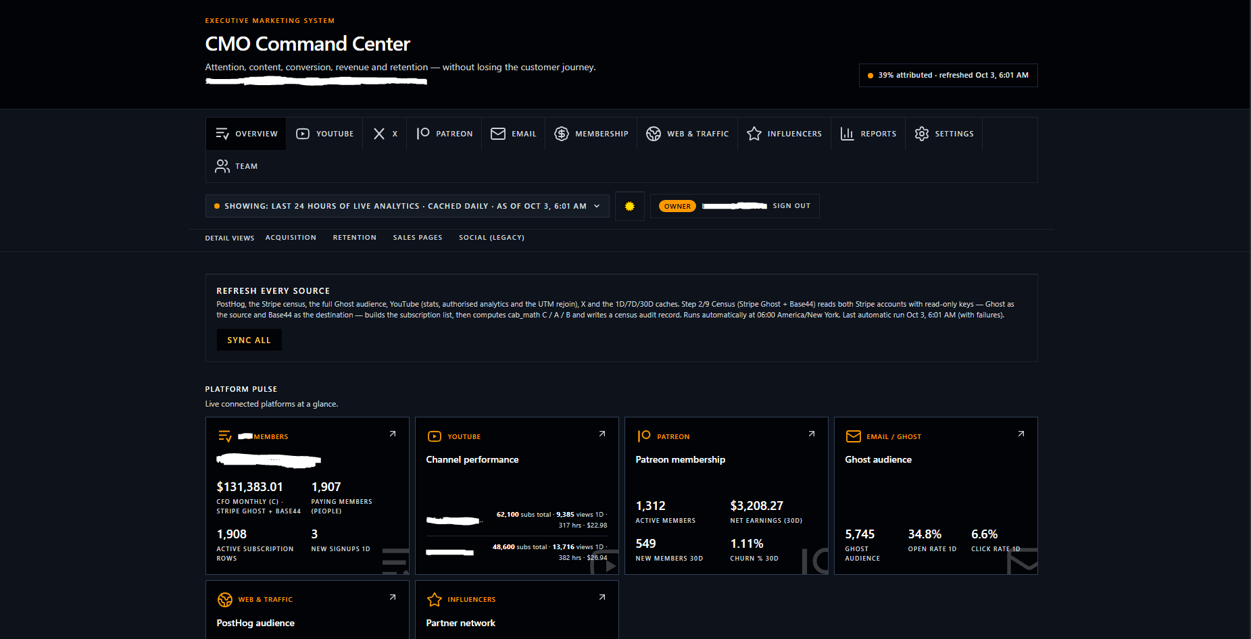Click Sign Out
Screen dimensions: 1251x639
coord(791,206)
